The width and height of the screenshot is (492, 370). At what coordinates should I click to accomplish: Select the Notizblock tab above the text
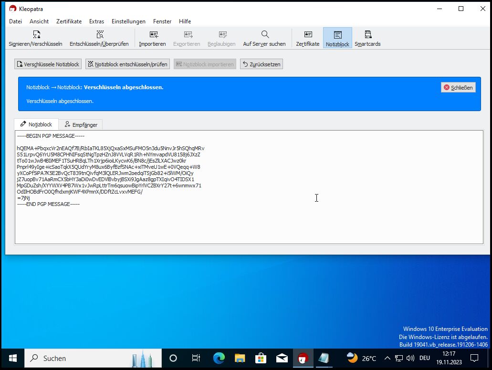click(x=36, y=124)
